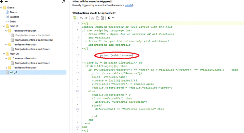The width and height of the screenshot is (244, 133).
Task: Click code line 'defer(10, "Deferred execution")'
Action: click(x=121, y=102)
